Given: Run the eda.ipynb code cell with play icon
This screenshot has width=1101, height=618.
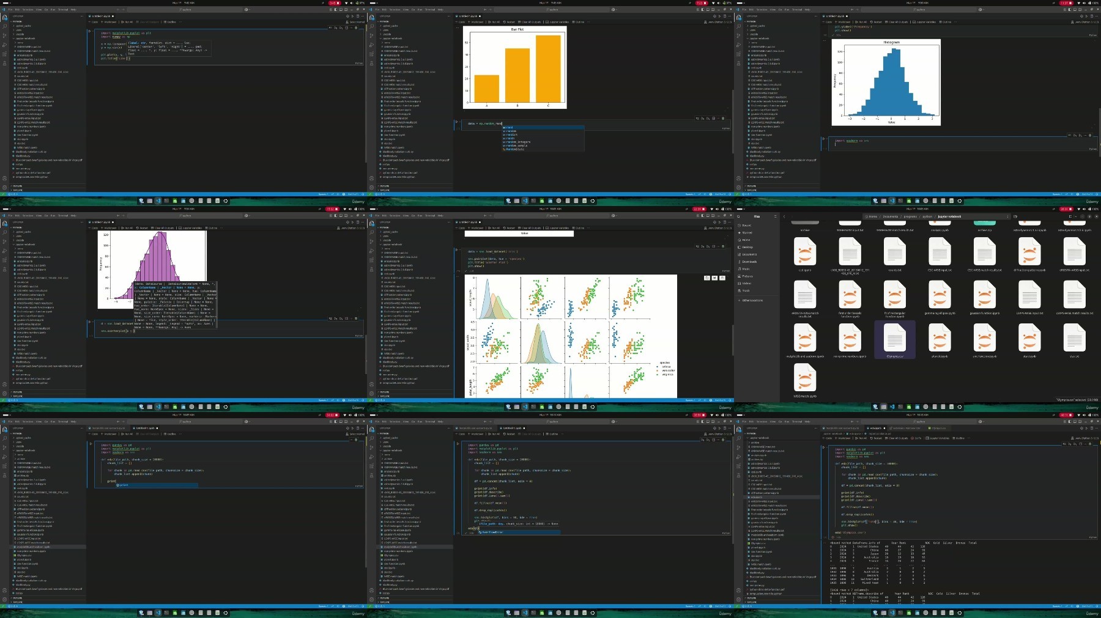Looking at the screenshot, I should click(x=824, y=448).
